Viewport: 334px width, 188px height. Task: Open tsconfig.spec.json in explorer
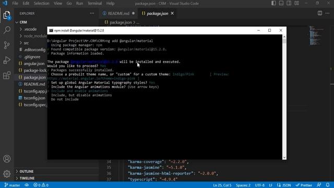tap(33, 104)
